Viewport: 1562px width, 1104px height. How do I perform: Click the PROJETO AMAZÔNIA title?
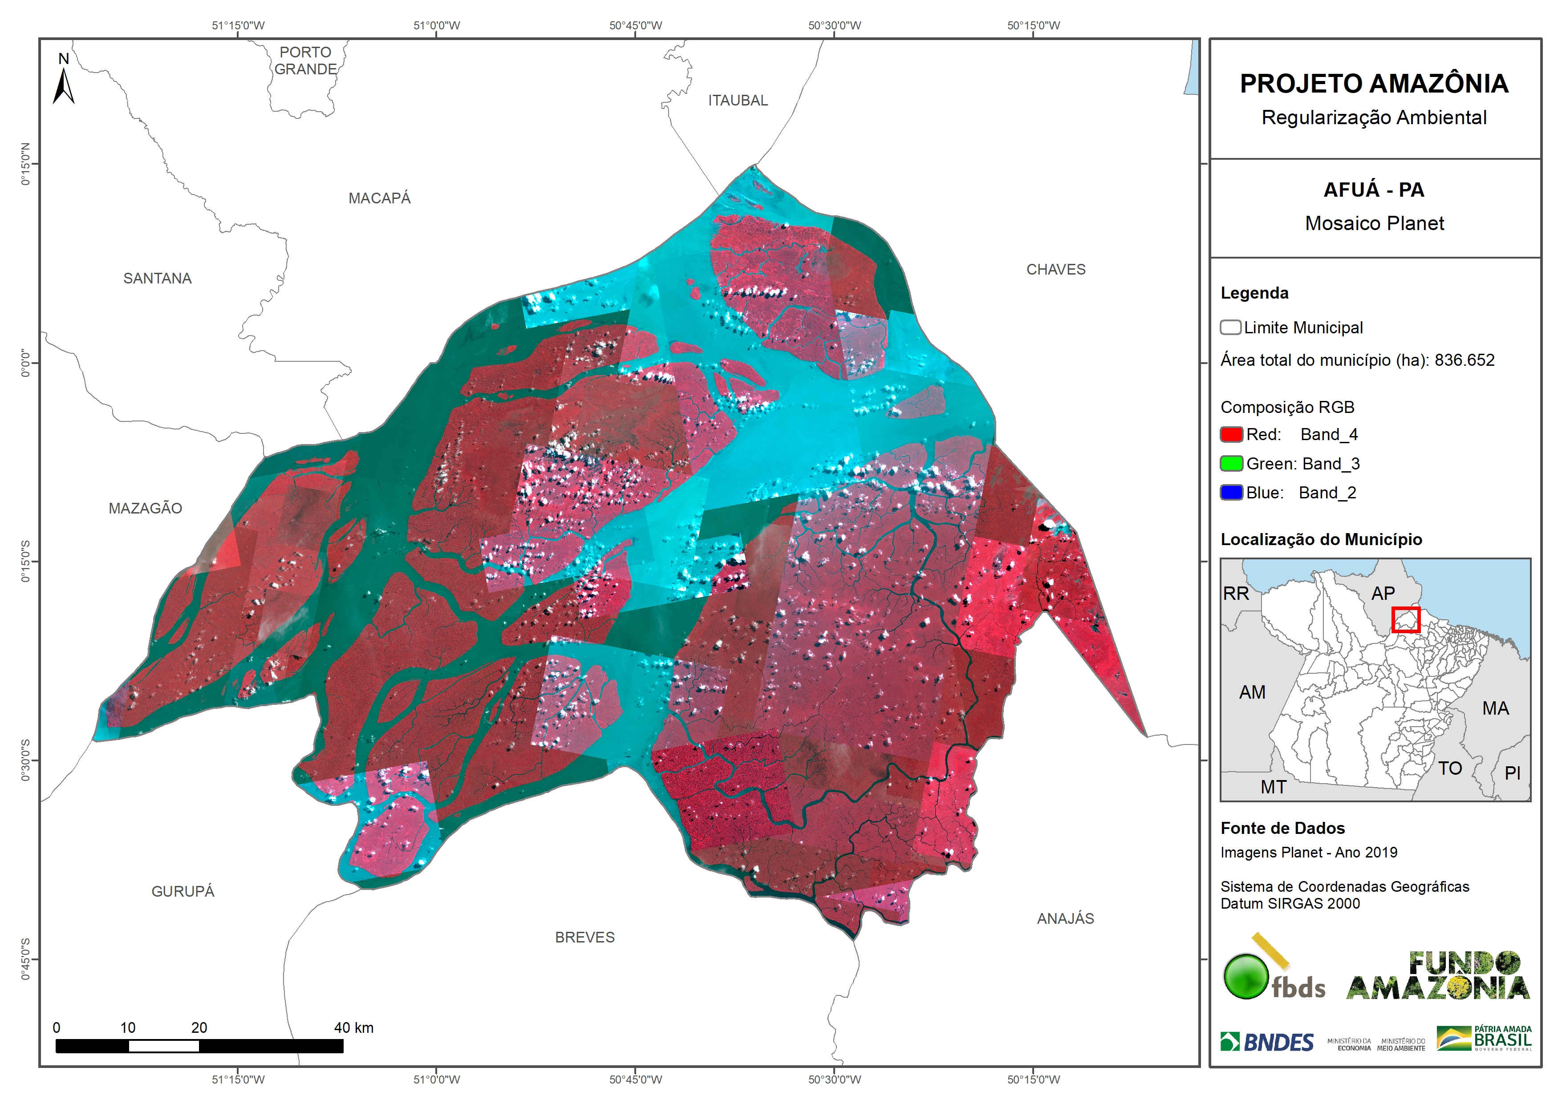1374,84
